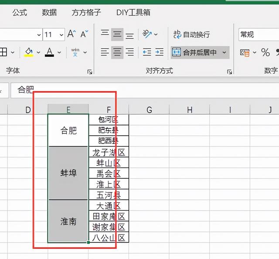Apply top vertical alignment
Screen dimensions: 279x259
[105, 33]
